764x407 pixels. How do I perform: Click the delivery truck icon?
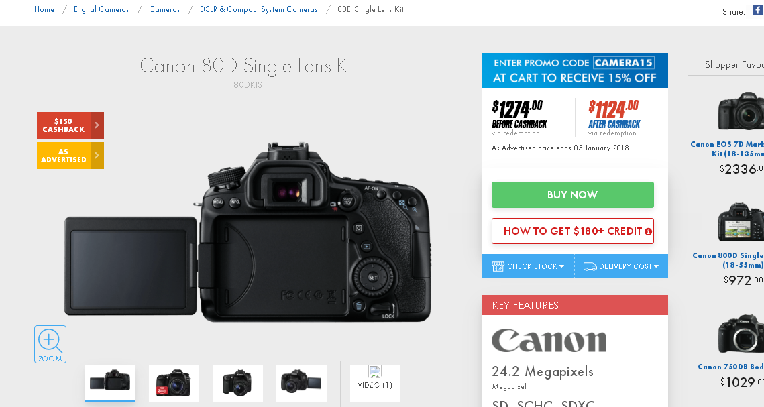590,266
